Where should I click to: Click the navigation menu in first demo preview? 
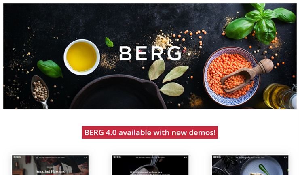[x=50, y=157]
